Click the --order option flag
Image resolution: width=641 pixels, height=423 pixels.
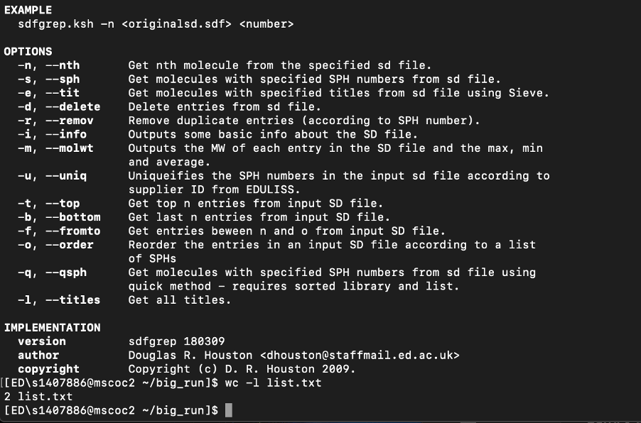[x=70, y=244]
